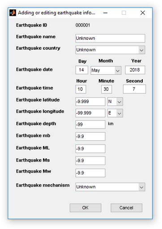Image resolution: width=162 pixels, height=229 pixels.
Task: Click the Year field showing 2018
Action: [135, 70]
